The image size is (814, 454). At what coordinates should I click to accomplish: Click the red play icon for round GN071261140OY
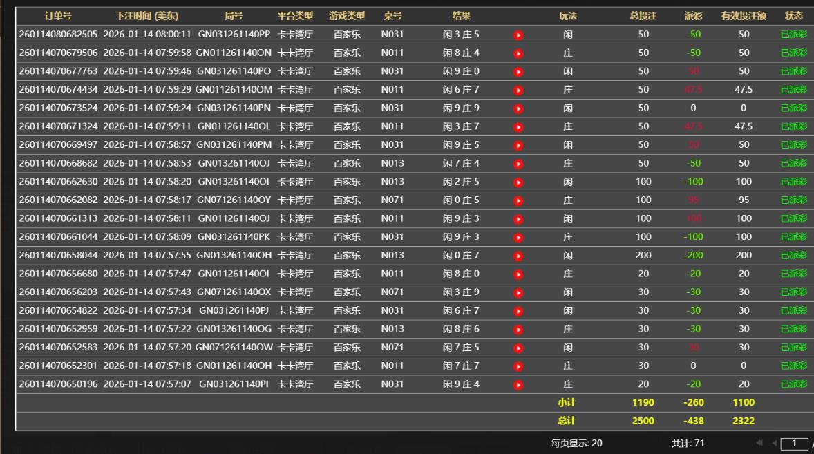pos(518,200)
